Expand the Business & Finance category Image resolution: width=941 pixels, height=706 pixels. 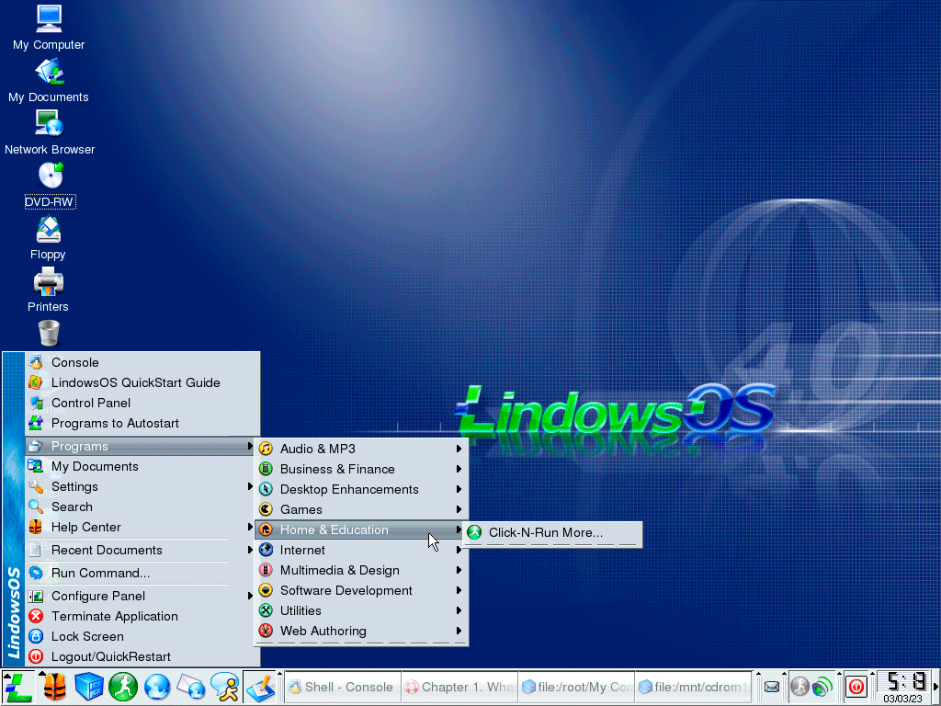tap(360, 470)
